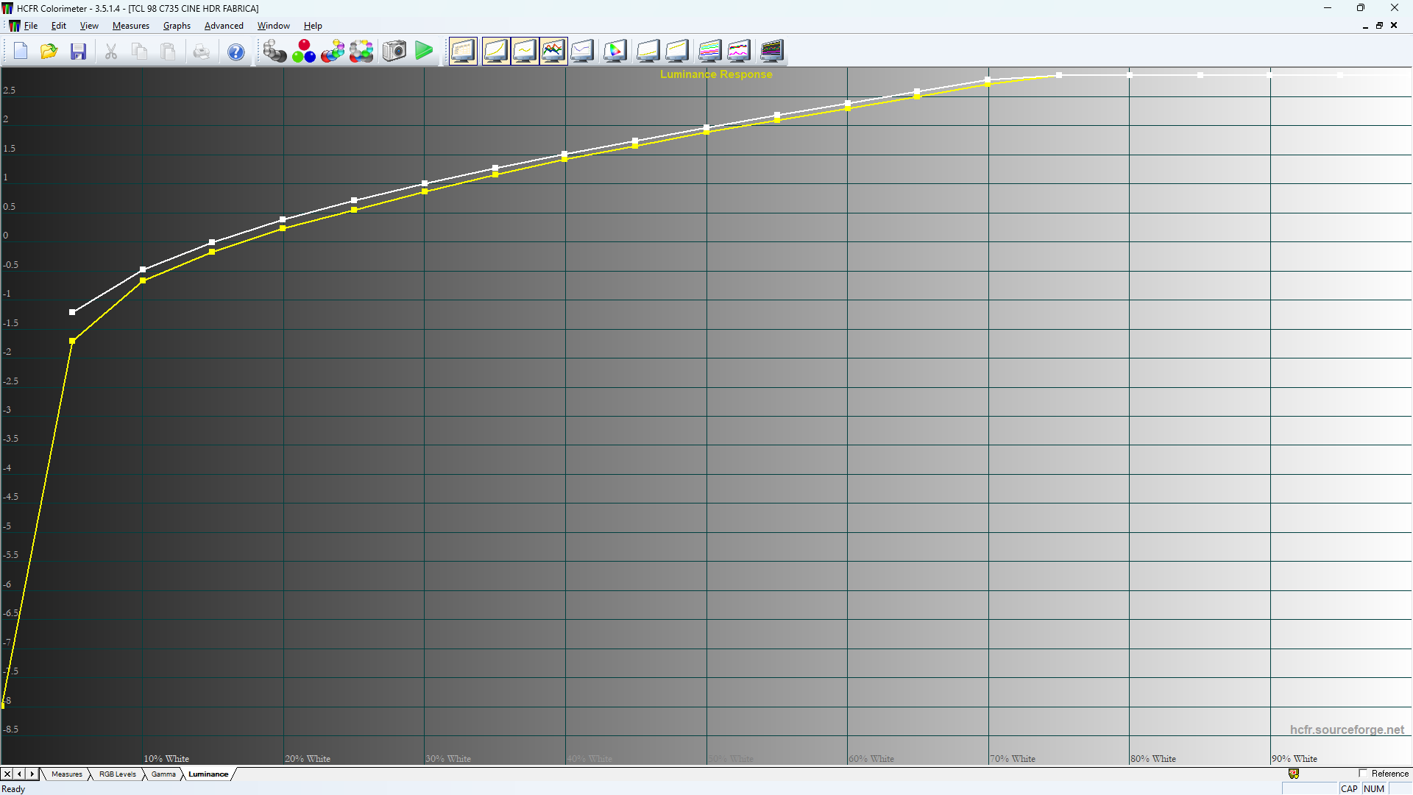Viewport: 1413px width, 795px height.
Task: Click the Ready status bar text
Action: click(x=13, y=789)
